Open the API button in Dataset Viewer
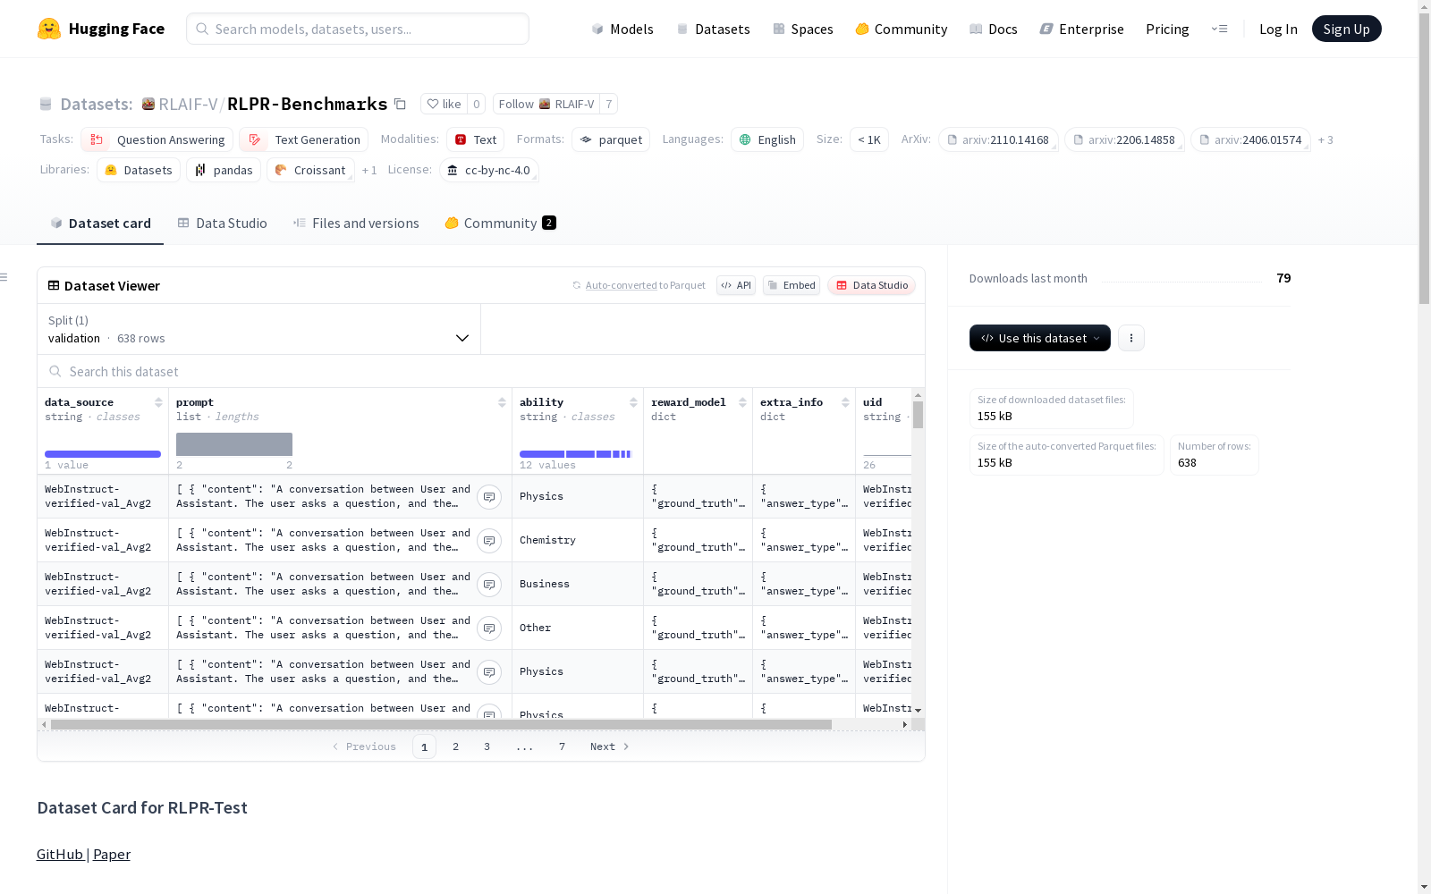This screenshot has width=1431, height=894. coord(736,285)
